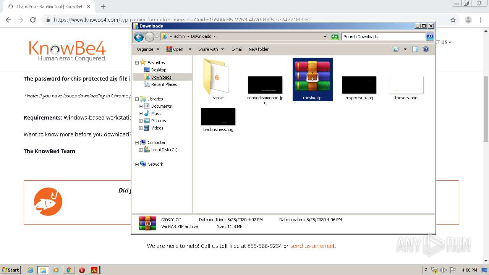Open the view options dropdown arrow
Viewport: 489px width, 275px height.
pos(405,49)
